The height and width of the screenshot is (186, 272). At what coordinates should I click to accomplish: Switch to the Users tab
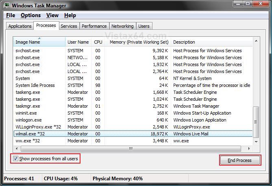pyautogui.click(x=144, y=26)
